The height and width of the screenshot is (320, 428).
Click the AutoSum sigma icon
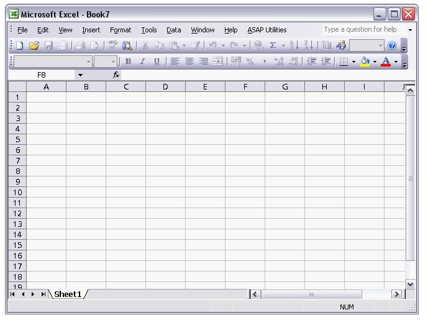(273, 45)
